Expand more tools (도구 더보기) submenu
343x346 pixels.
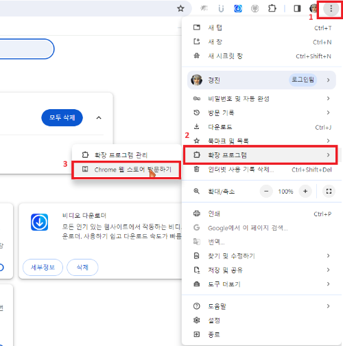[262, 284]
